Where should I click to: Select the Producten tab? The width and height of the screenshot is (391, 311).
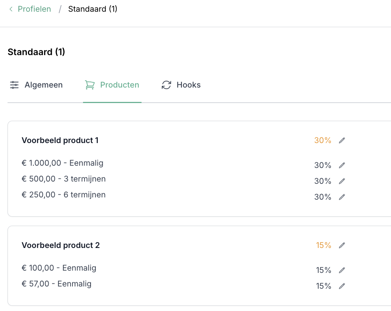click(x=112, y=85)
